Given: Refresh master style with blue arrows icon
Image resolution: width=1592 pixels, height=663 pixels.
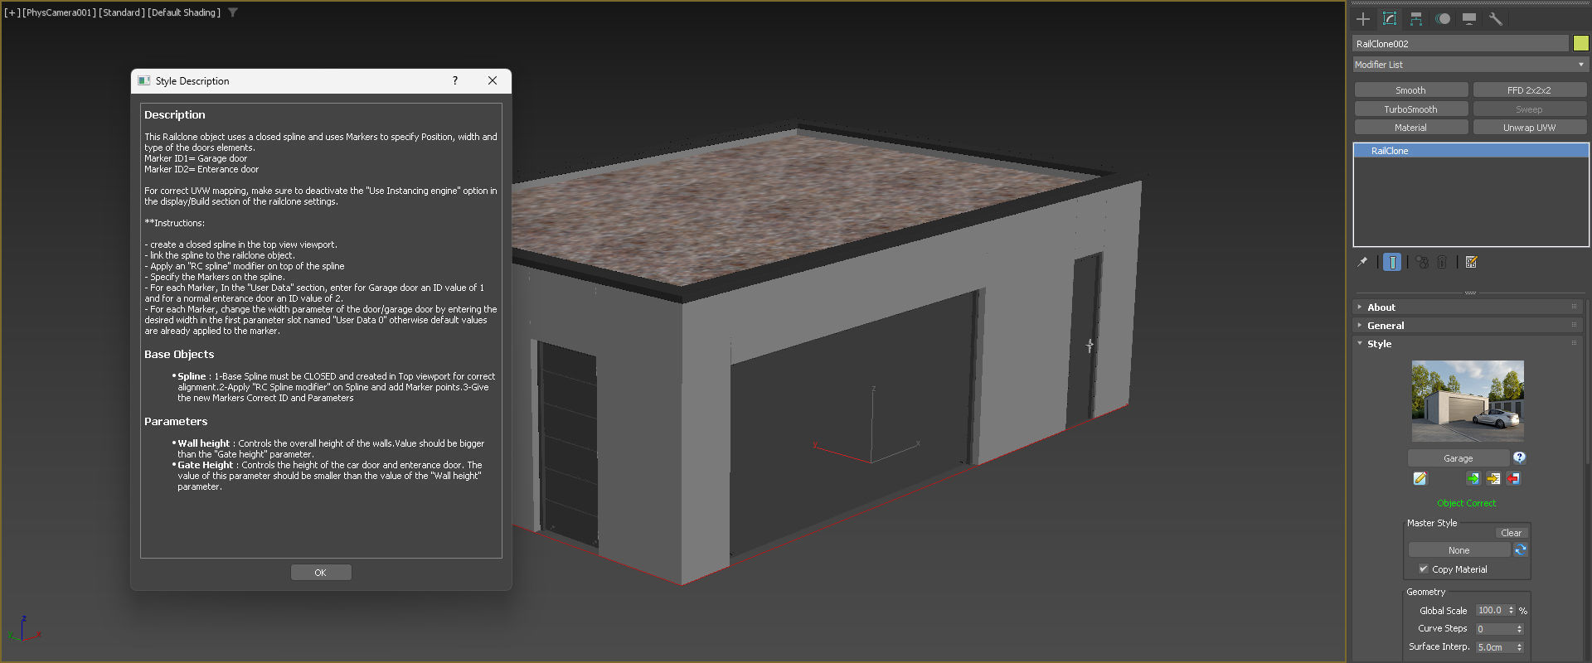Looking at the screenshot, I should coord(1521,550).
